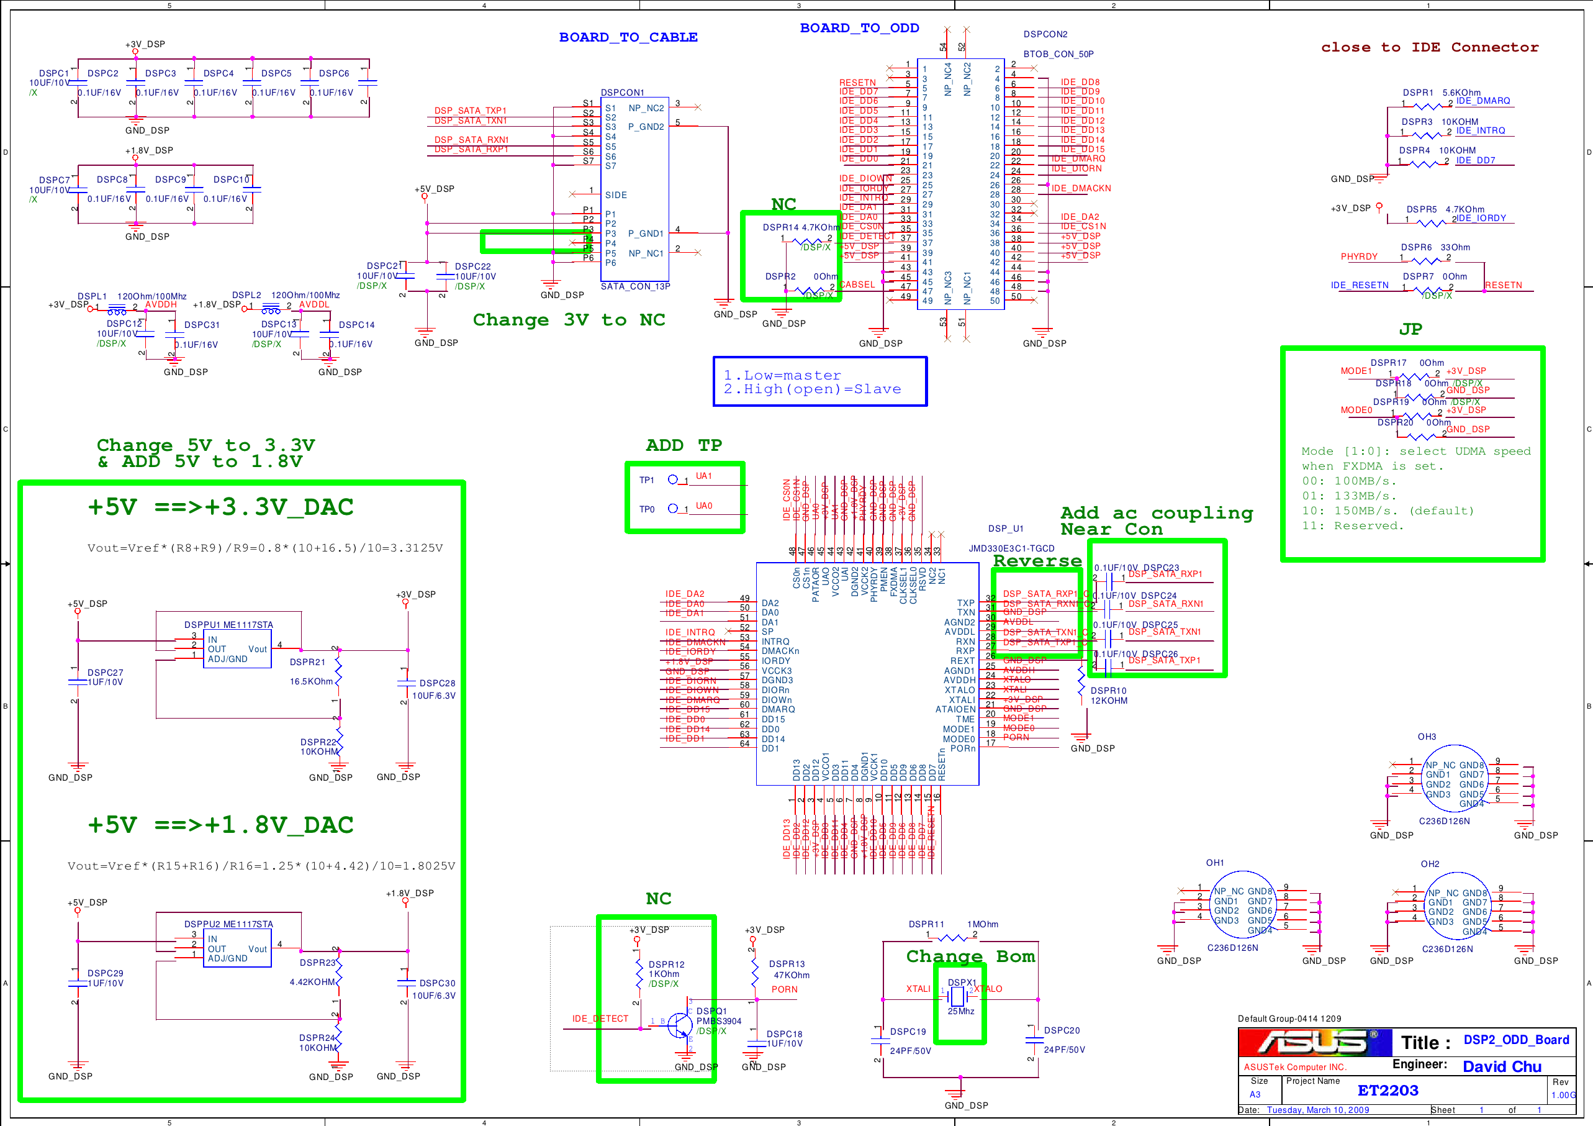Select the Low=master High=Slave note box

pyautogui.click(x=819, y=382)
